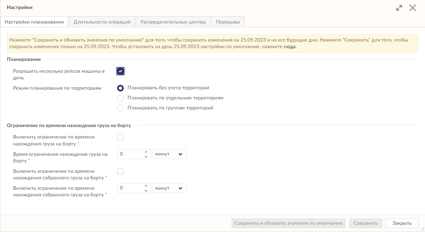425x232 pixels.
Task: Enable collected cargo time restriction checkbox
Action: coord(120,171)
